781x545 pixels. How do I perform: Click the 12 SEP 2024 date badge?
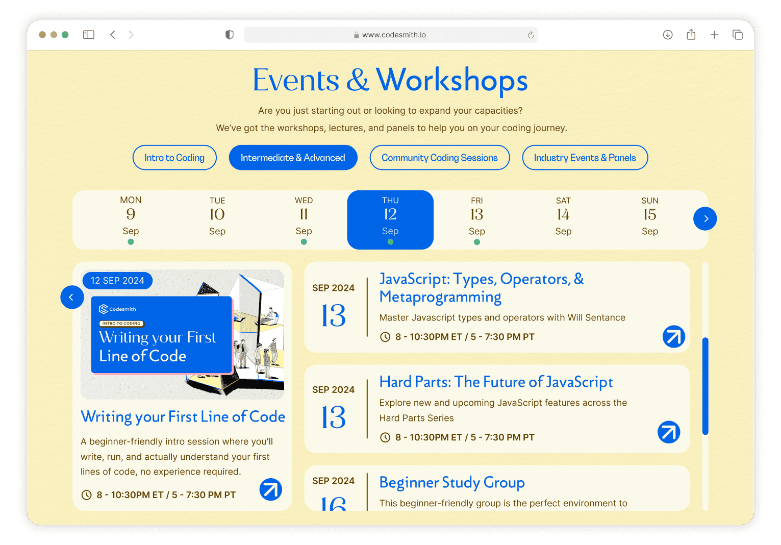point(117,281)
